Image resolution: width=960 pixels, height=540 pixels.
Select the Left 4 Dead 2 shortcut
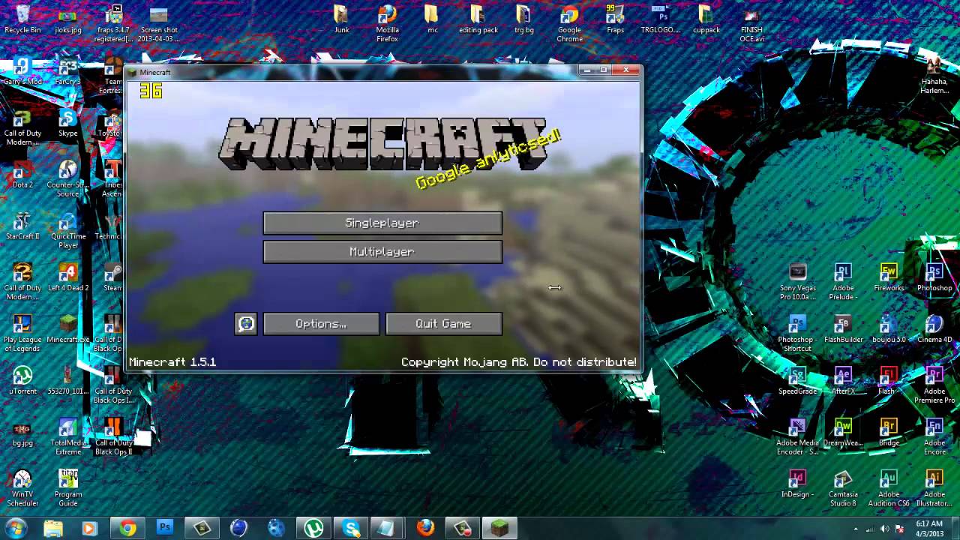pos(68,277)
